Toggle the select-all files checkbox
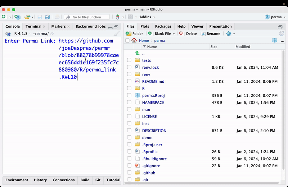 tap(127, 41)
